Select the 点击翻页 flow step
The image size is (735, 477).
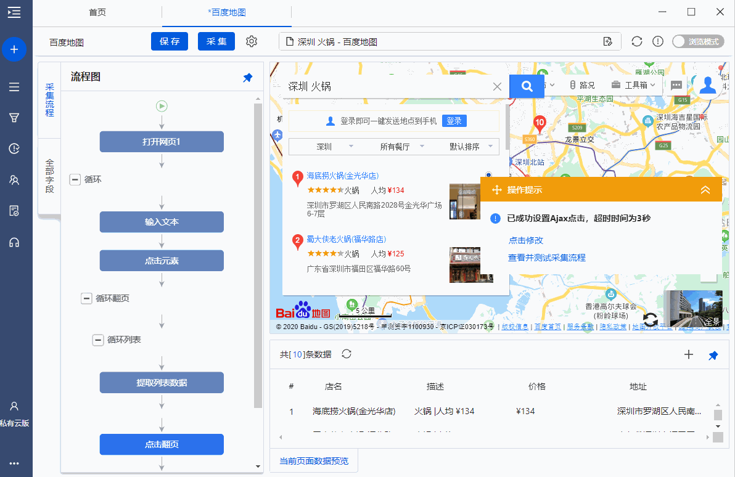click(x=162, y=444)
